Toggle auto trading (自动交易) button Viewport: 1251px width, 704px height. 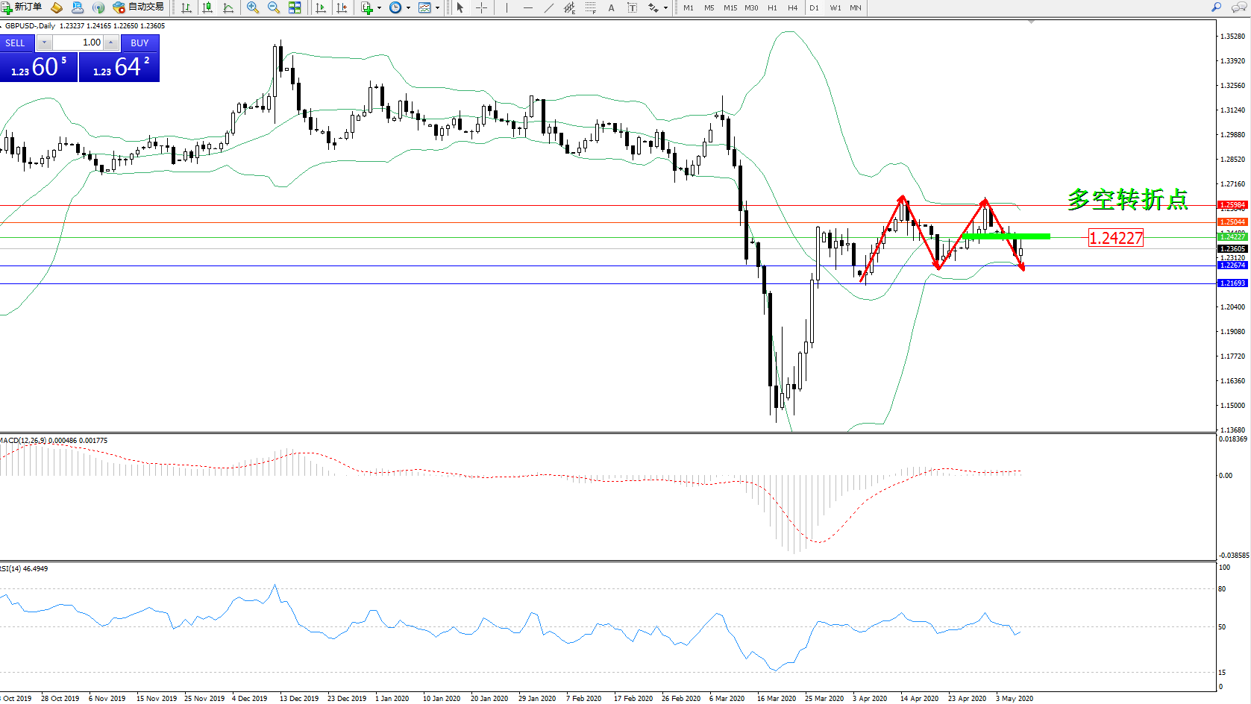click(139, 7)
